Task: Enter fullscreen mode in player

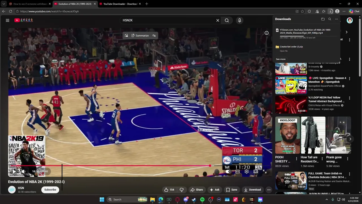Action: point(265,171)
